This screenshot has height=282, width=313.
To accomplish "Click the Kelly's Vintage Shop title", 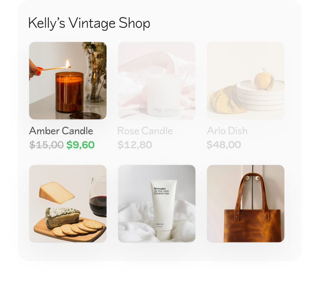I will tap(89, 23).
